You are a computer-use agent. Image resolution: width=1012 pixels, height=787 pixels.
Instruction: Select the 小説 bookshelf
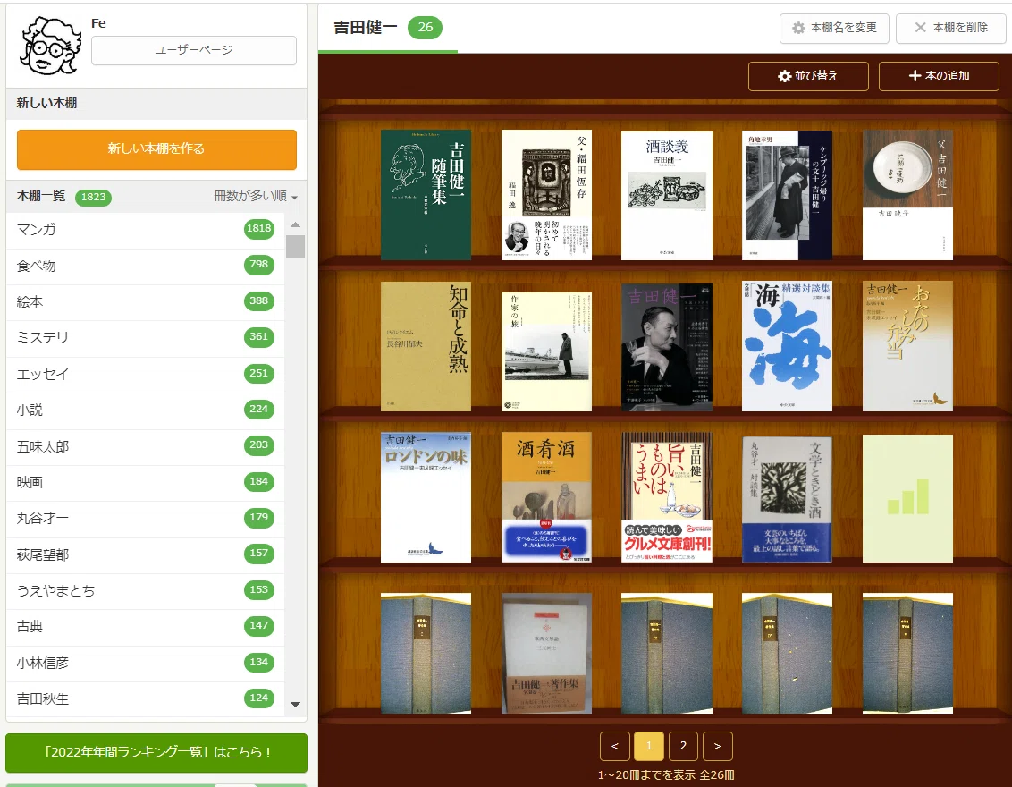145,410
